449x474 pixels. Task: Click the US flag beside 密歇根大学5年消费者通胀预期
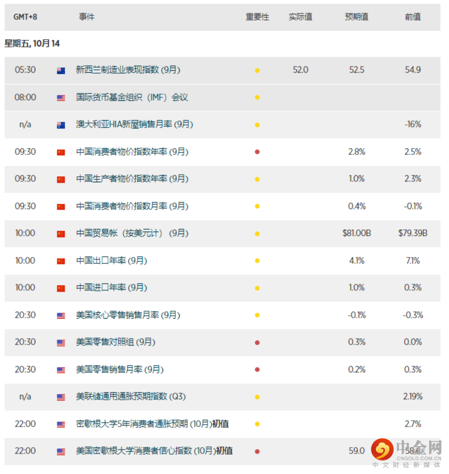61,424
